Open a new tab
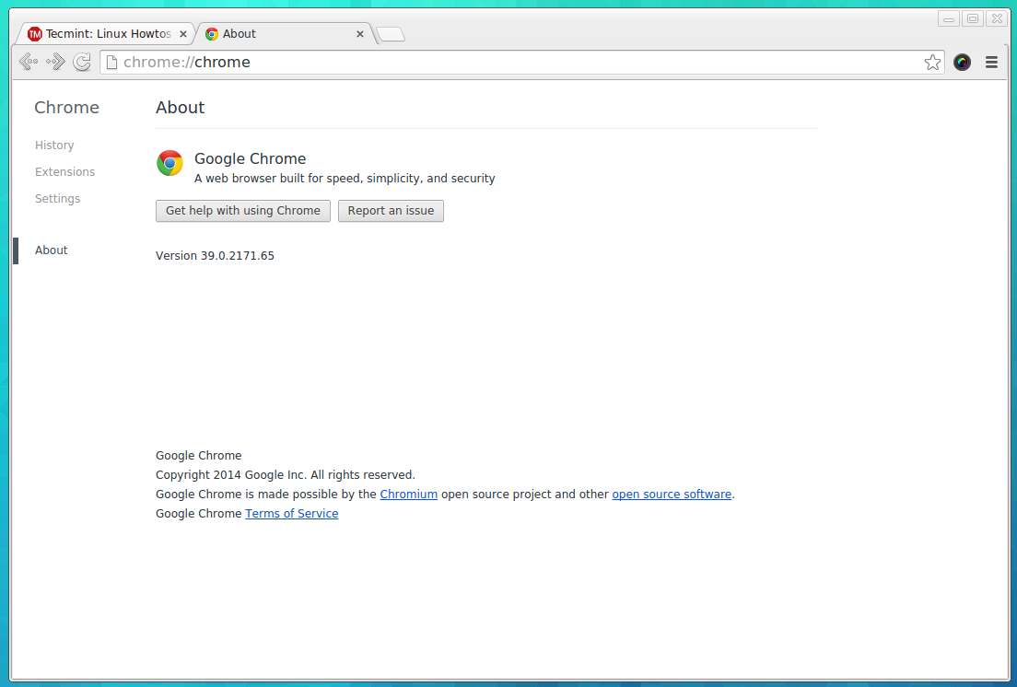This screenshot has width=1017, height=687. [x=391, y=35]
